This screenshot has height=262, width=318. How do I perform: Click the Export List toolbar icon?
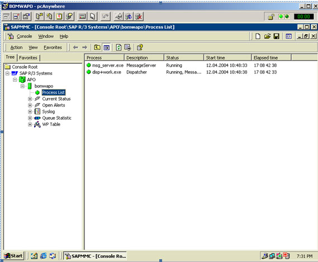coord(127,48)
